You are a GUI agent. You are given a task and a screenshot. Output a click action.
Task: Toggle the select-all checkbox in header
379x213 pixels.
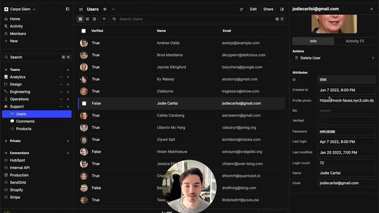click(83, 31)
